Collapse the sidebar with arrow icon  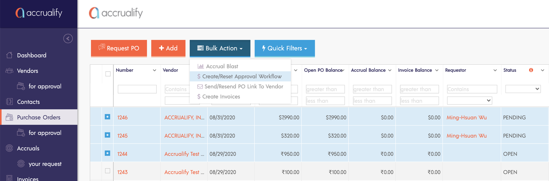tap(68, 38)
